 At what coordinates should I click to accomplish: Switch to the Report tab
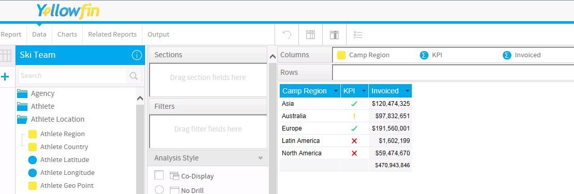pos(11,35)
